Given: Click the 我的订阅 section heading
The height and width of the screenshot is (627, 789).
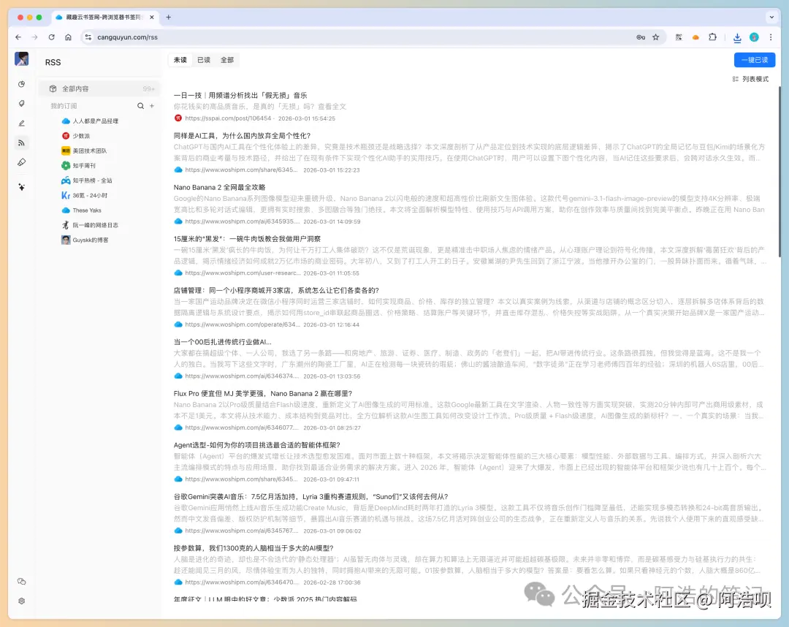Looking at the screenshot, I should 64,106.
